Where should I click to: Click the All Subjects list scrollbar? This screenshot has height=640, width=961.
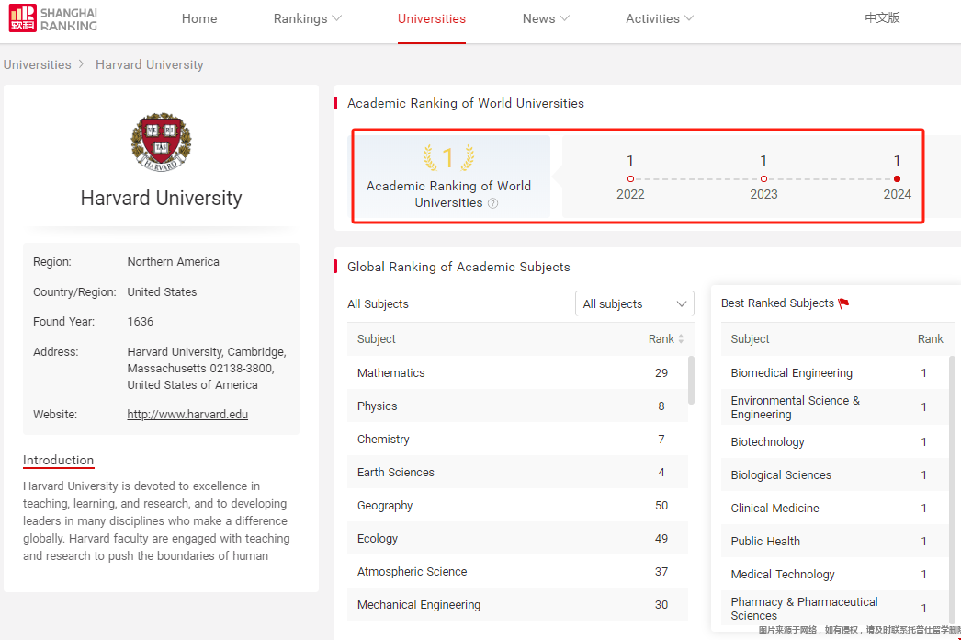click(691, 381)
